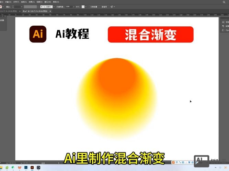Screen dimensions: 229x171
Task: Click the graphic style swatch
Action: click(x=83, y=7)
